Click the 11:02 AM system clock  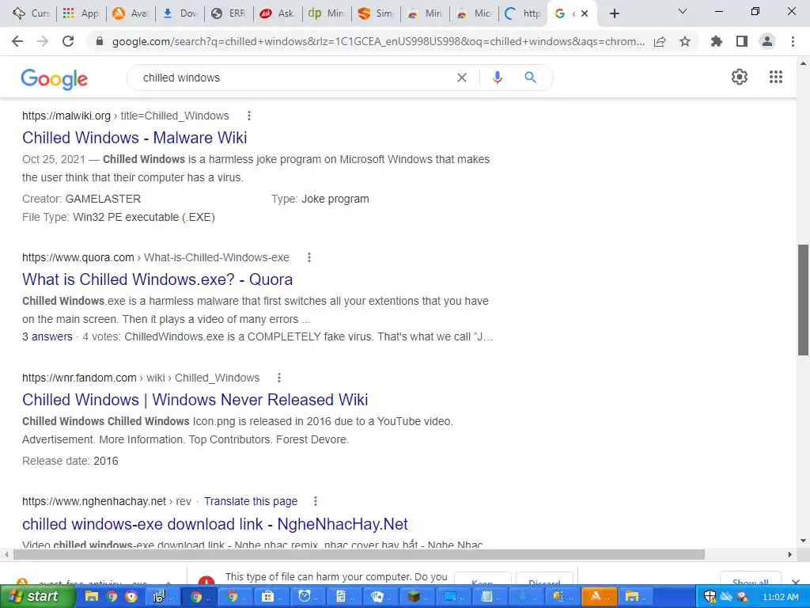click(x=781, y=597)
